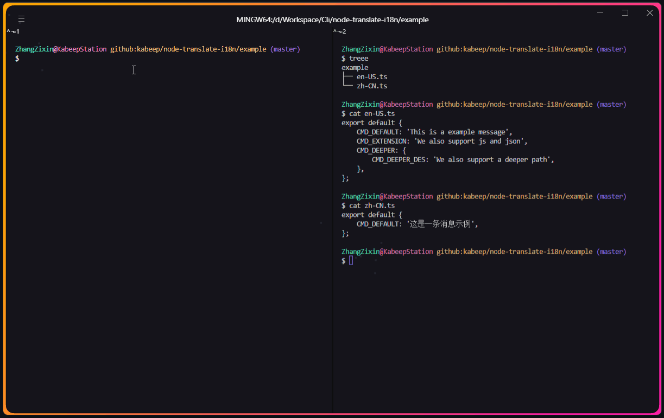This screenshot has width=664, height=418.
Task: Click en-US.ts in the tree output
Action: [x=372, y=77]
